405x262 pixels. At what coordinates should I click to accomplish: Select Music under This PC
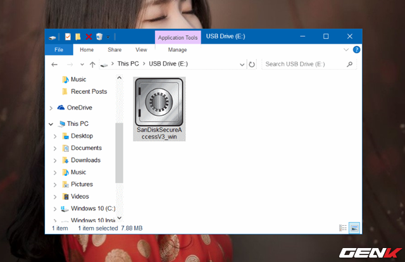coord(78,172)
